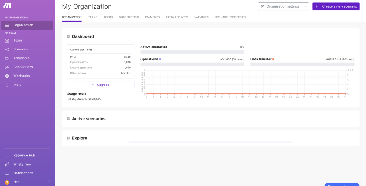Screen dimensions: 366x186
Task: Click the More three-dots icon
Action: coord(7,85)
